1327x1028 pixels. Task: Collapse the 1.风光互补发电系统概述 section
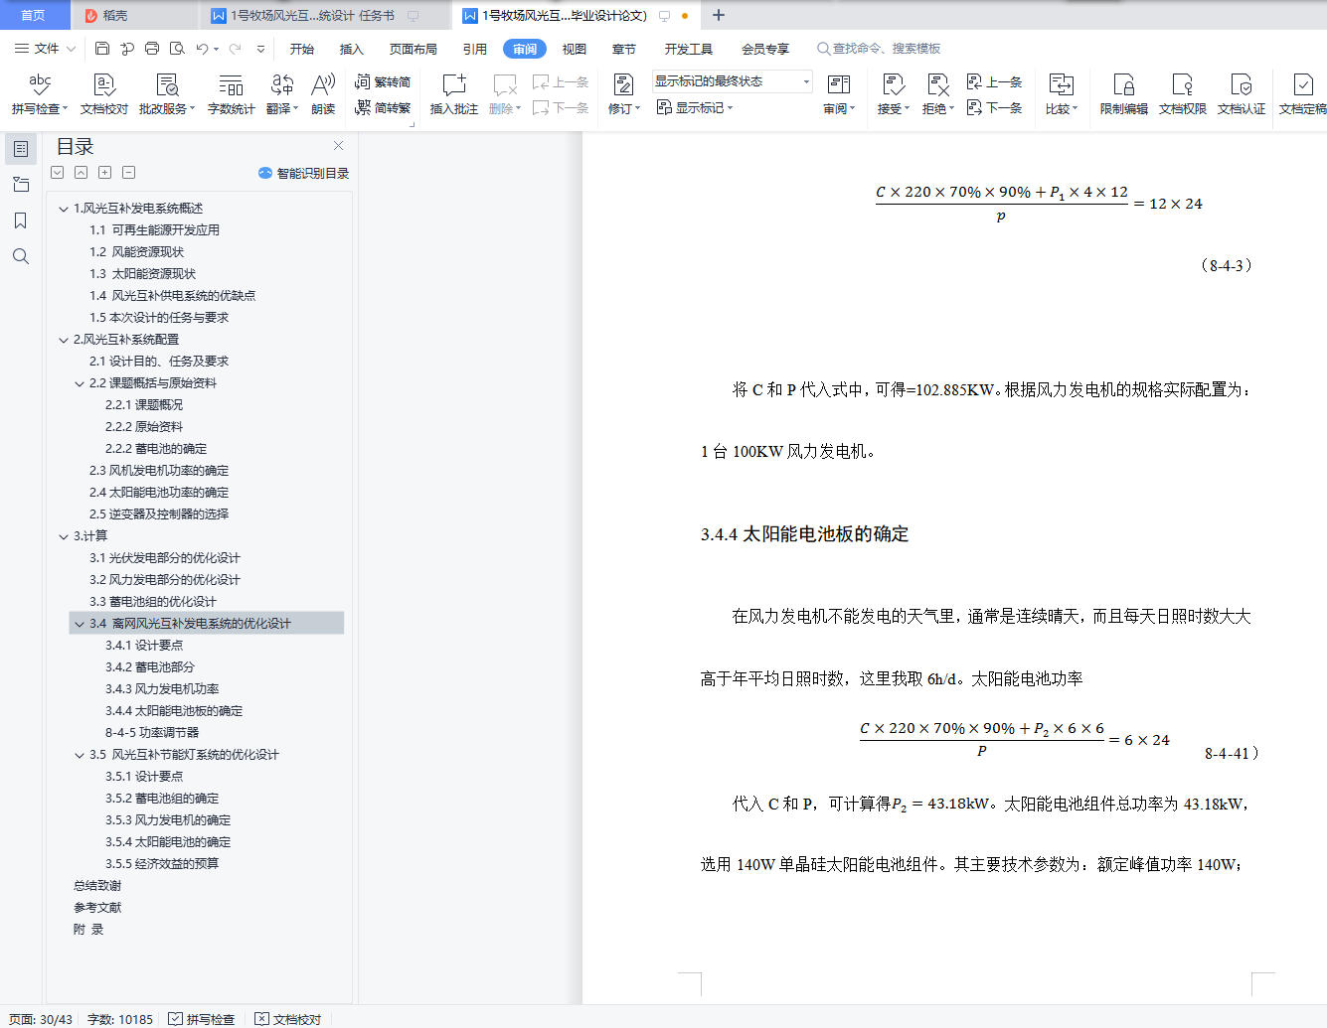(x=64, y=209)
